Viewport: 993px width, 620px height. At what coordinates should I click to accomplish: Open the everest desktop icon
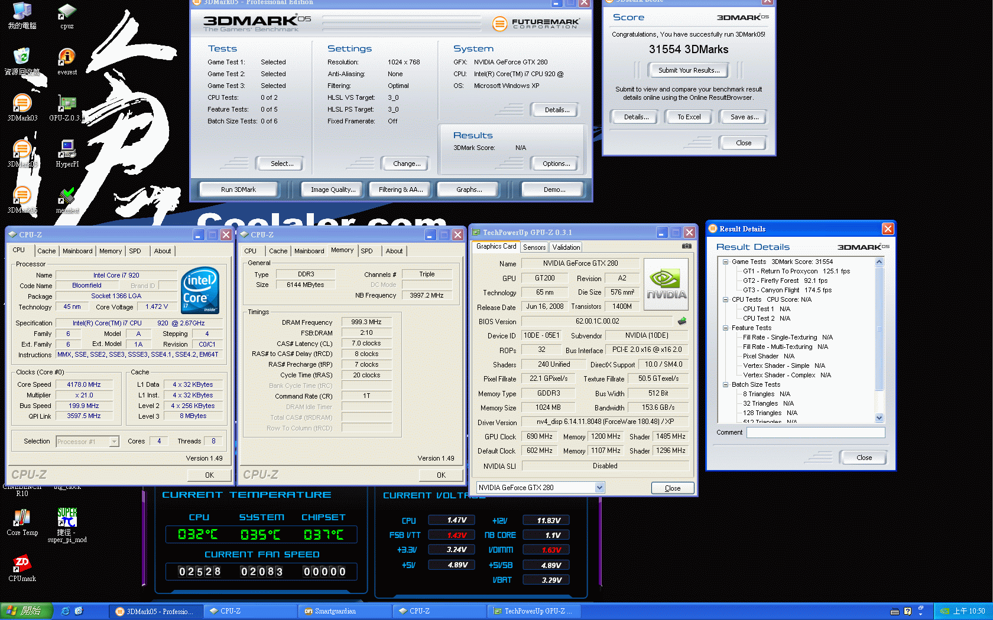pos(67,61)
